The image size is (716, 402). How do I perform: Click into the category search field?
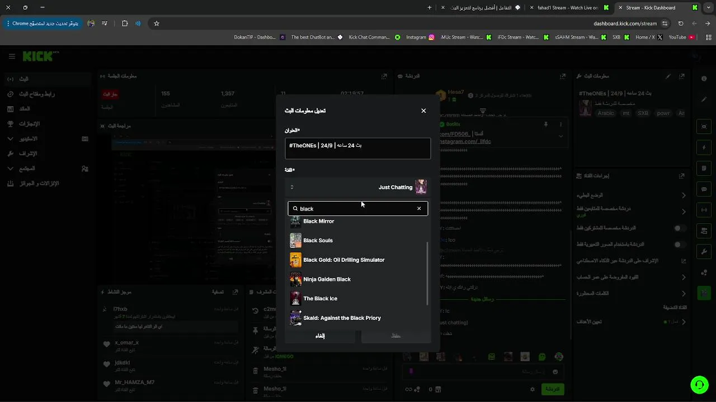click(358, 209)
